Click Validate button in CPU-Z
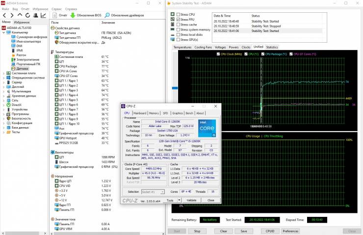The height and width of the screenshot is (235, 363). click(x=191, y=200)
